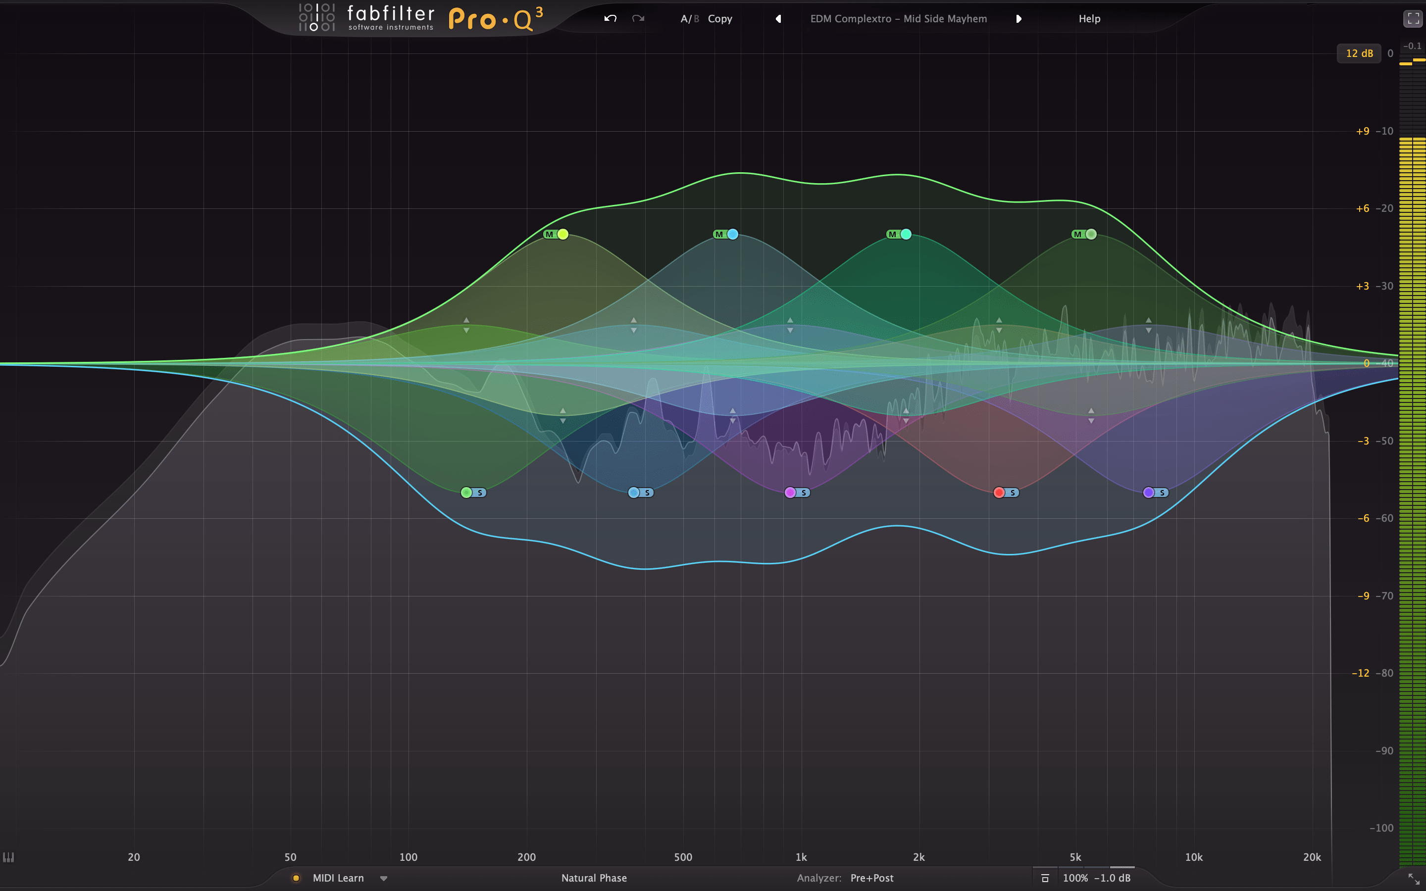Screen dimensions: 1426x891
Task: Click the dynamic range arrows below the 1.8k band
Action: (x=906, y=415)
